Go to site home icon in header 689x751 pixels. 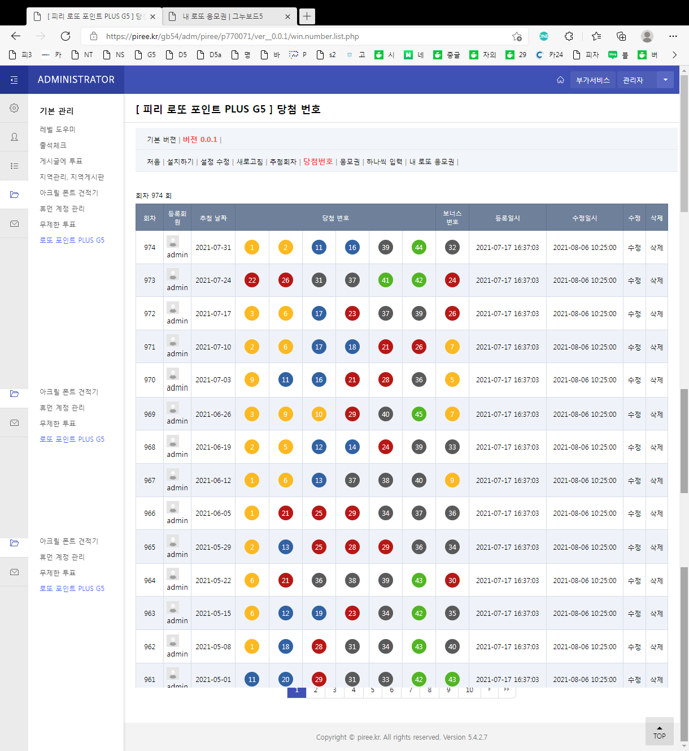pos(560,80)
